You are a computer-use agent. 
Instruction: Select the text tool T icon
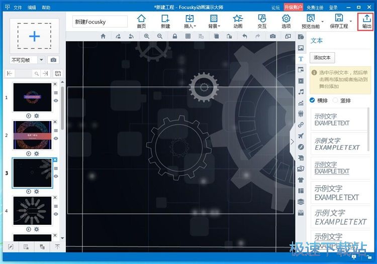(301, 59)
